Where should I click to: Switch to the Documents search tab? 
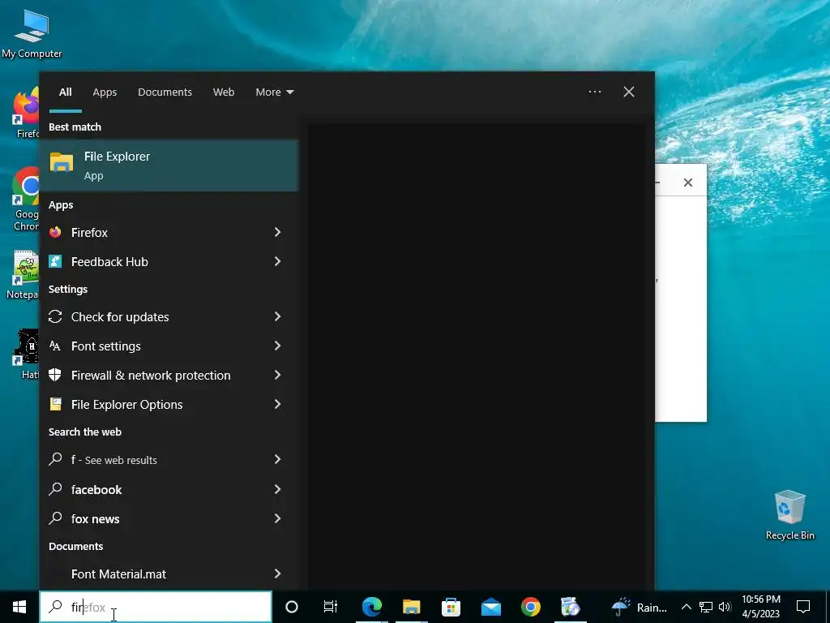point(165,92)
